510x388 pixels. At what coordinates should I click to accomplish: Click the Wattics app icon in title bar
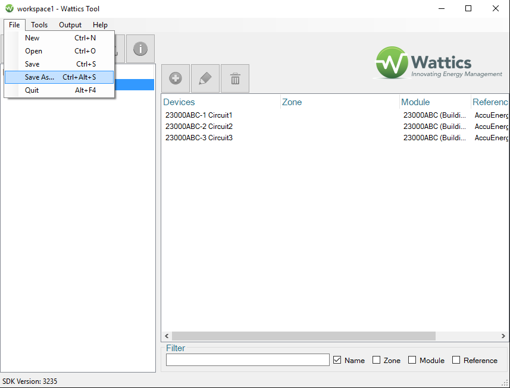9,9
